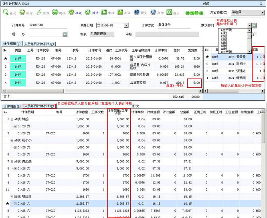Viewport: 267px width, 218px height.
Task: Open lookup icon beside 默认部门 dropdown
Action: point(254,25)
